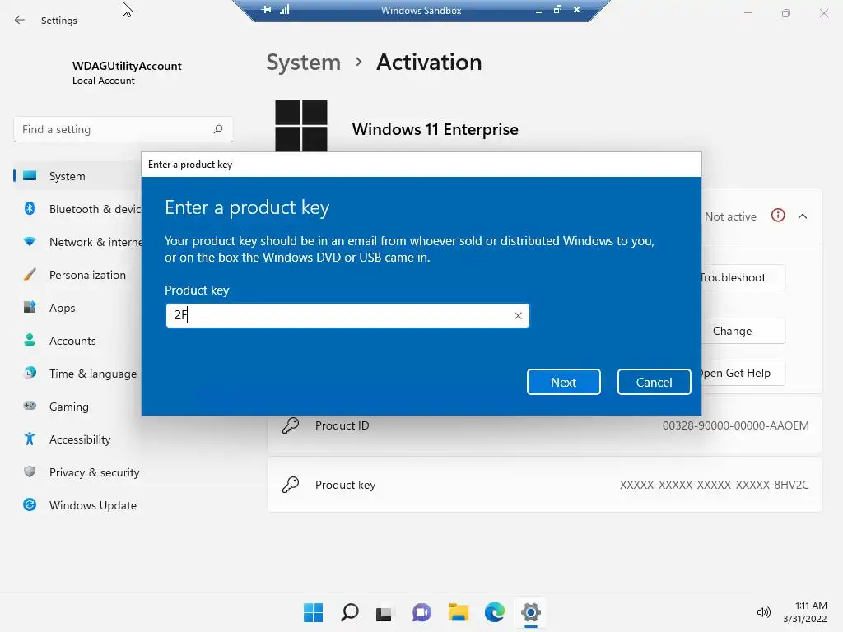
Task: Open Network & internet settings
Action: tap(78, 242)
